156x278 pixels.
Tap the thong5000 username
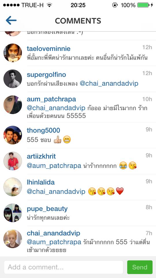point(43,130)
